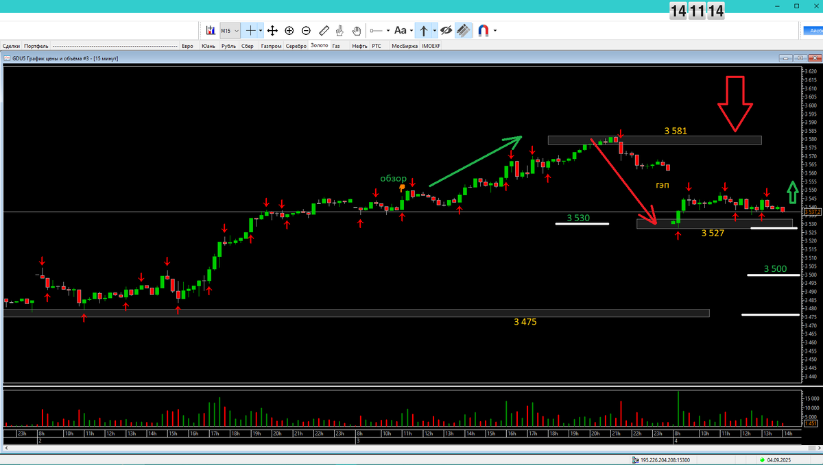Select the up arrow marker tool
823x465 pixels.
pyautogui.click(x=423, y=31)
